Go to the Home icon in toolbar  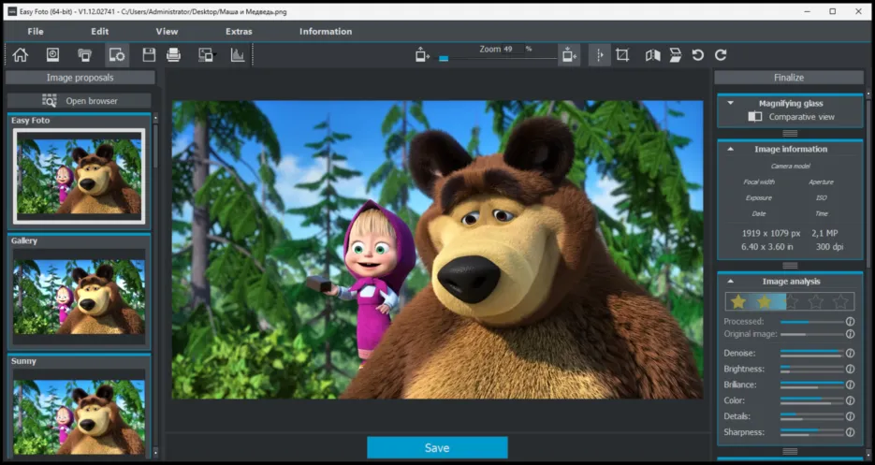tap(20, 54)
